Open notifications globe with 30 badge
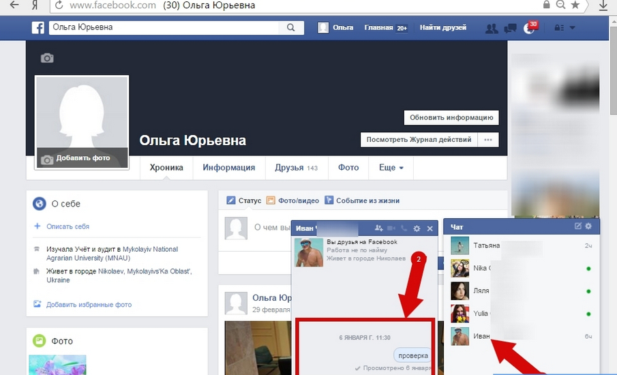617x375 pixels. (x=529, y=28)
